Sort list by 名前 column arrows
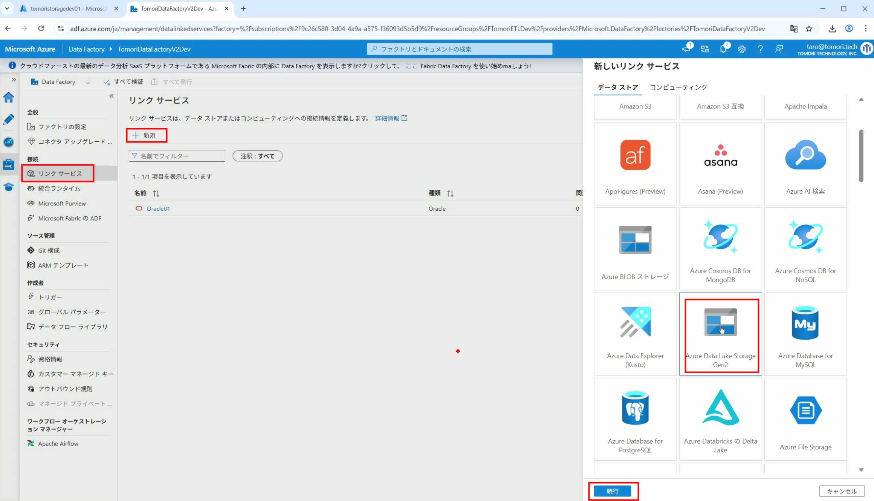The width and height of the screenshot is (874, 501). coord(156,193)
